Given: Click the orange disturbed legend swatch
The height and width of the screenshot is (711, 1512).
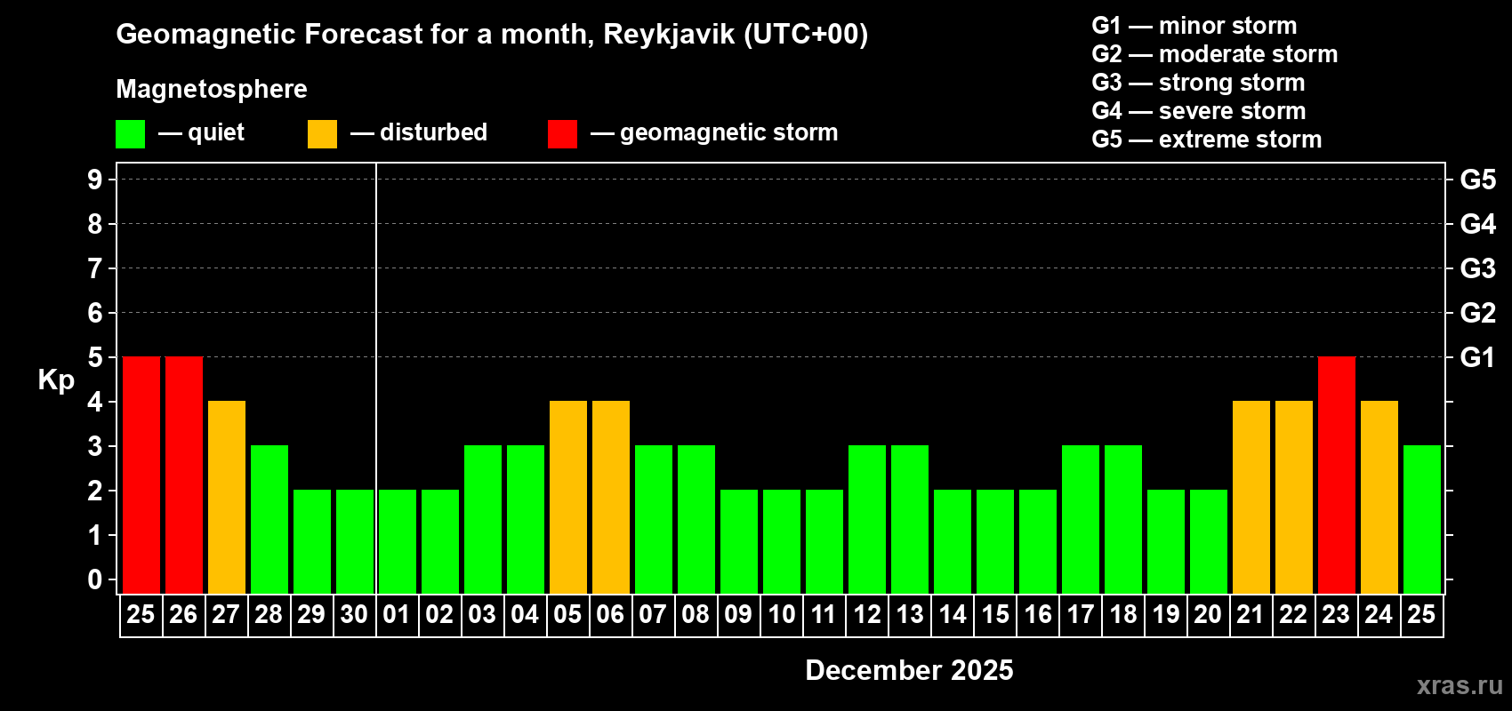Looking at the screenshot, I should click(322, 134).
